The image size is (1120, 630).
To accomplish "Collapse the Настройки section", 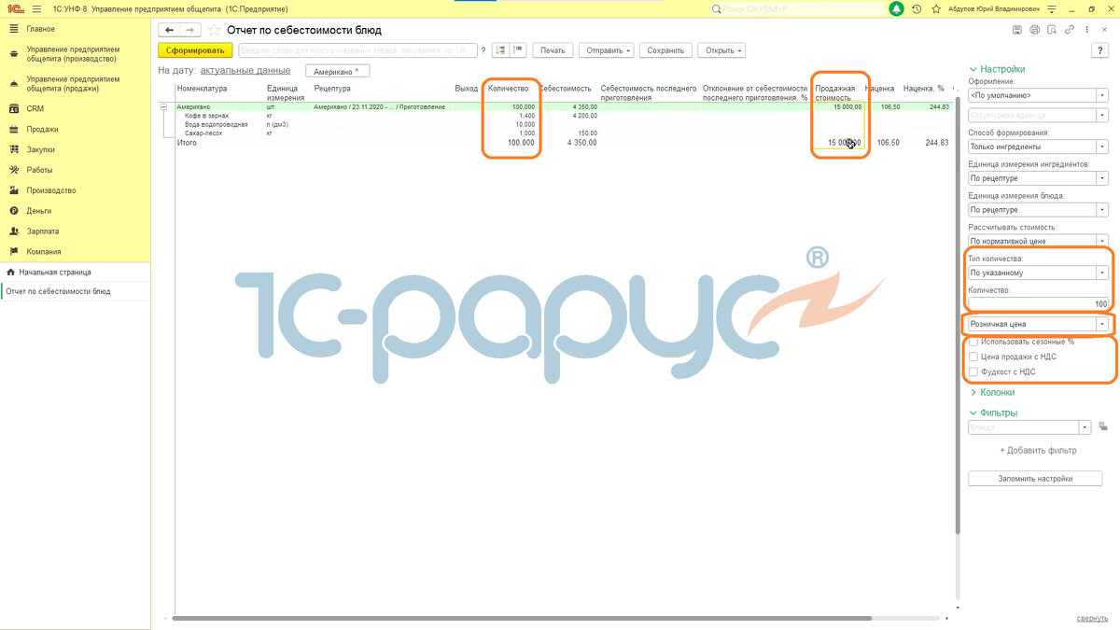I will tap(998, 69).
